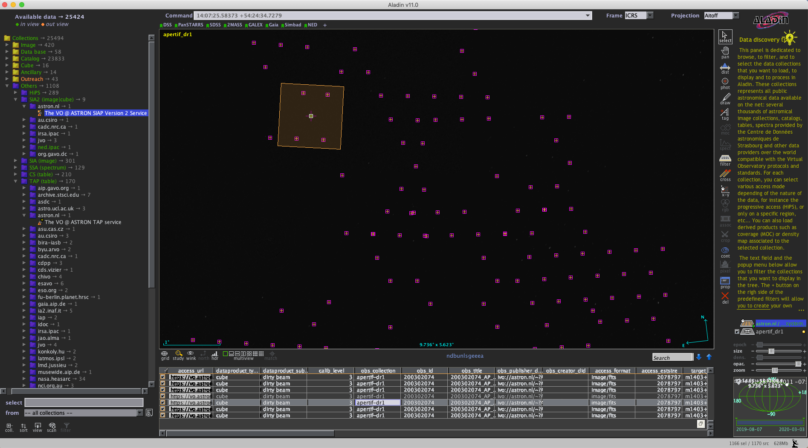Add a new bookmark with plus
The height and width of the screenshot is (448, 808).
click(325, 25)
